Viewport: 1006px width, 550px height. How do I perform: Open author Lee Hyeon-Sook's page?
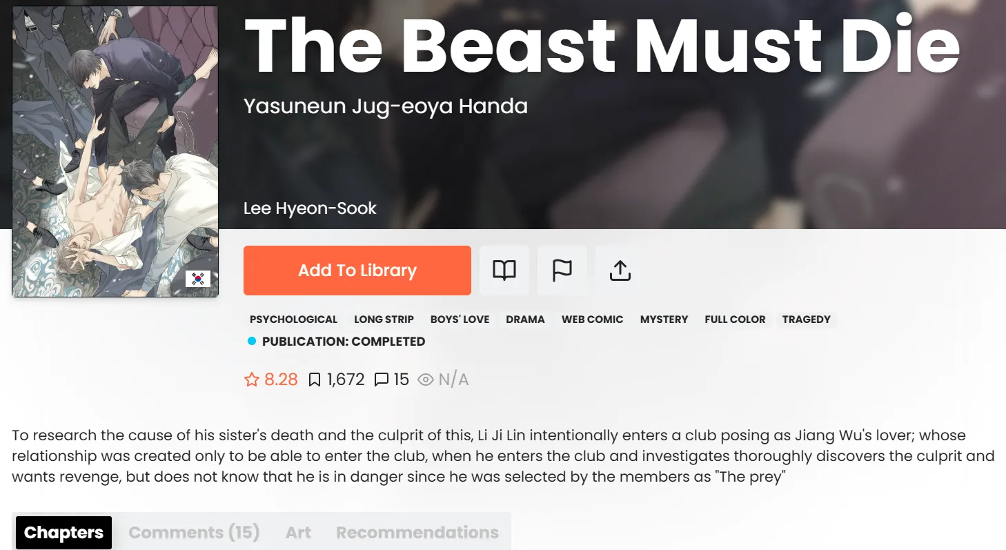(x=310, y=208)
